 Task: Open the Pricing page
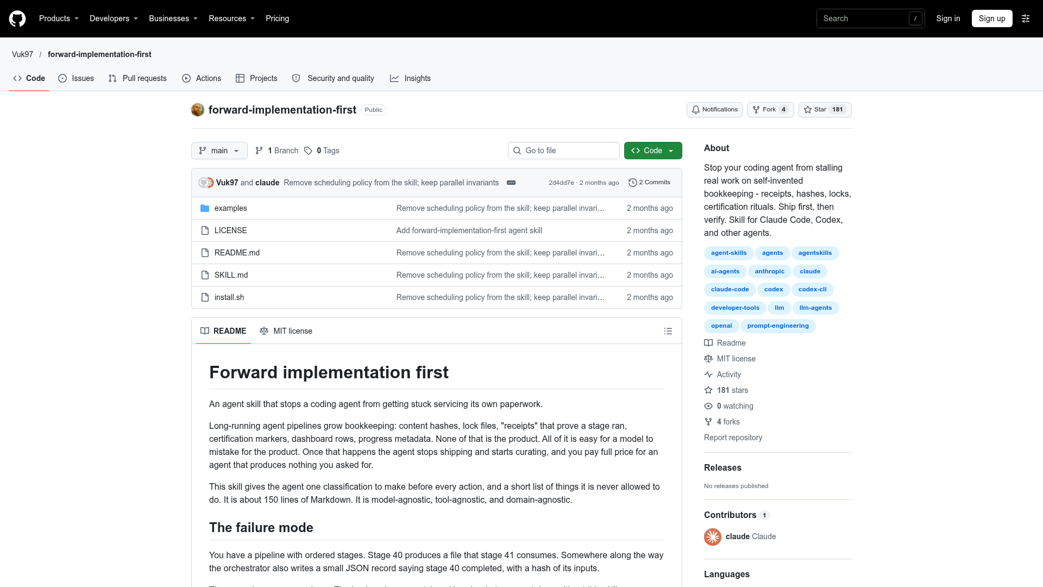coord(277,18)
